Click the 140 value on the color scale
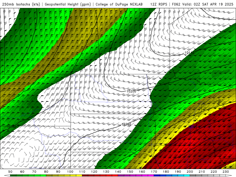Screen dimensions: 236x177 118,172
